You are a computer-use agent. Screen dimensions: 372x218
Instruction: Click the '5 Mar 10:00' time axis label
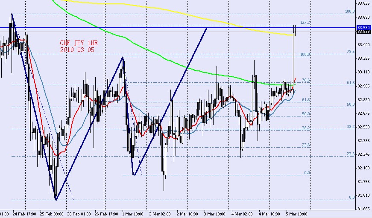point(296,214)
